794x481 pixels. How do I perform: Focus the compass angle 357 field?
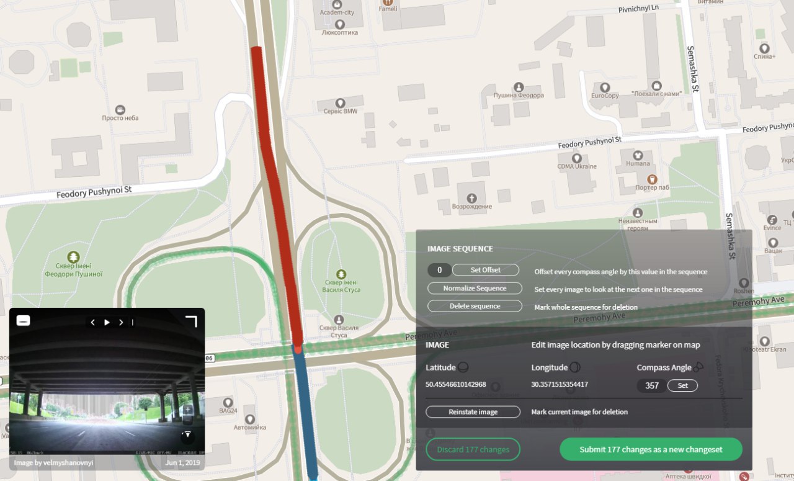click(x=652, y=385)
